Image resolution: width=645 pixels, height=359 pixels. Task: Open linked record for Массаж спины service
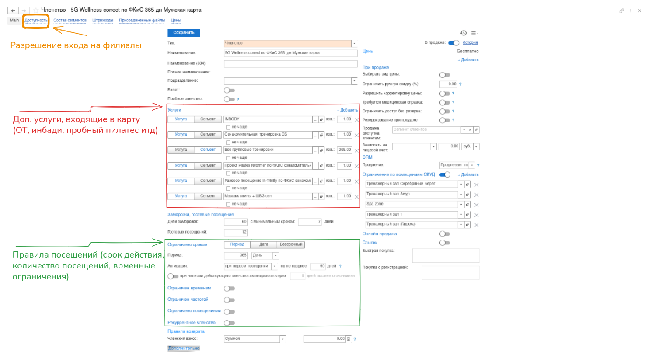coord(321,197)
